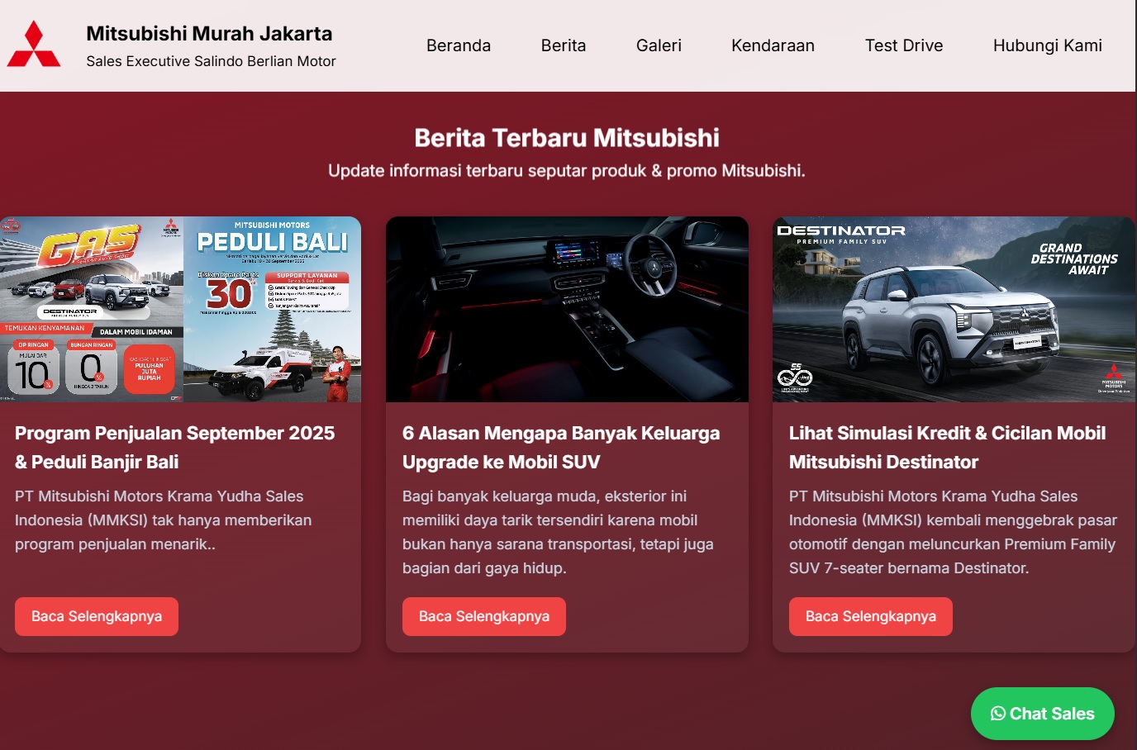Select the Destinator article thumbnail image
The height and width of the screenshot is (750, 1137).
pos(954,310)
